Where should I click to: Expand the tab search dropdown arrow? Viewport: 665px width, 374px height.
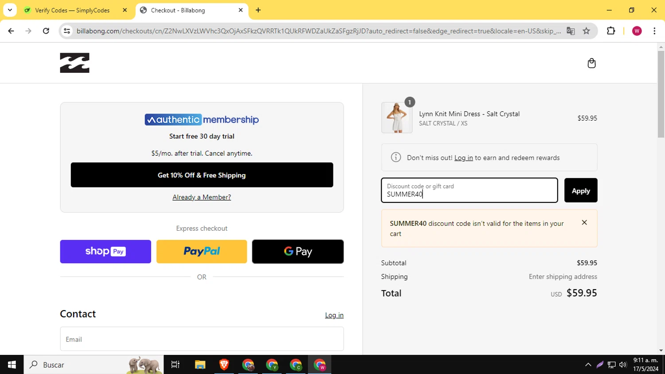pos(10,10)
